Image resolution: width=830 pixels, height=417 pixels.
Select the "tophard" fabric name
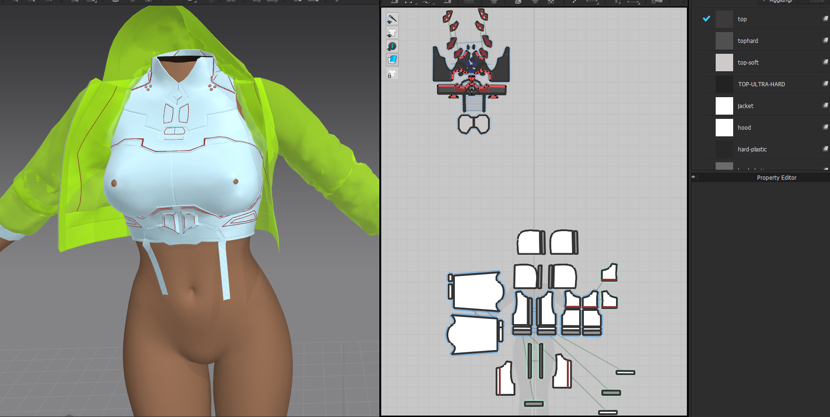click(x=748, y=41)
